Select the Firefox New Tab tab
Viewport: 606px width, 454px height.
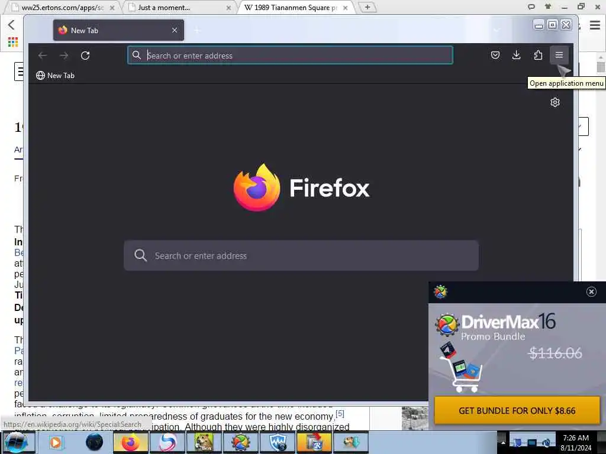(x=118, y=30)
